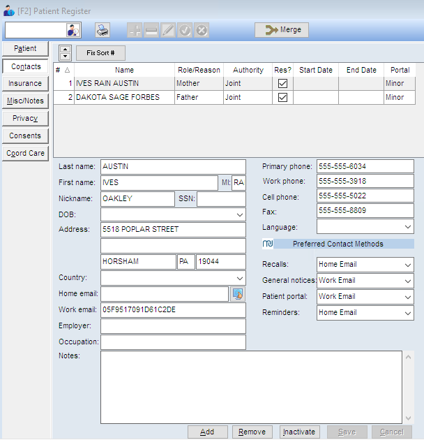Click the pencil edit icon in toolbar

[168, 30]
